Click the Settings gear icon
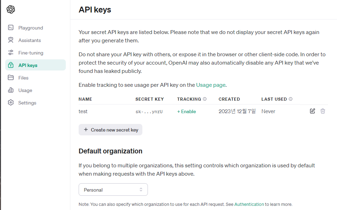The width and height of the screenshot is (337, 210). (11, 102)
